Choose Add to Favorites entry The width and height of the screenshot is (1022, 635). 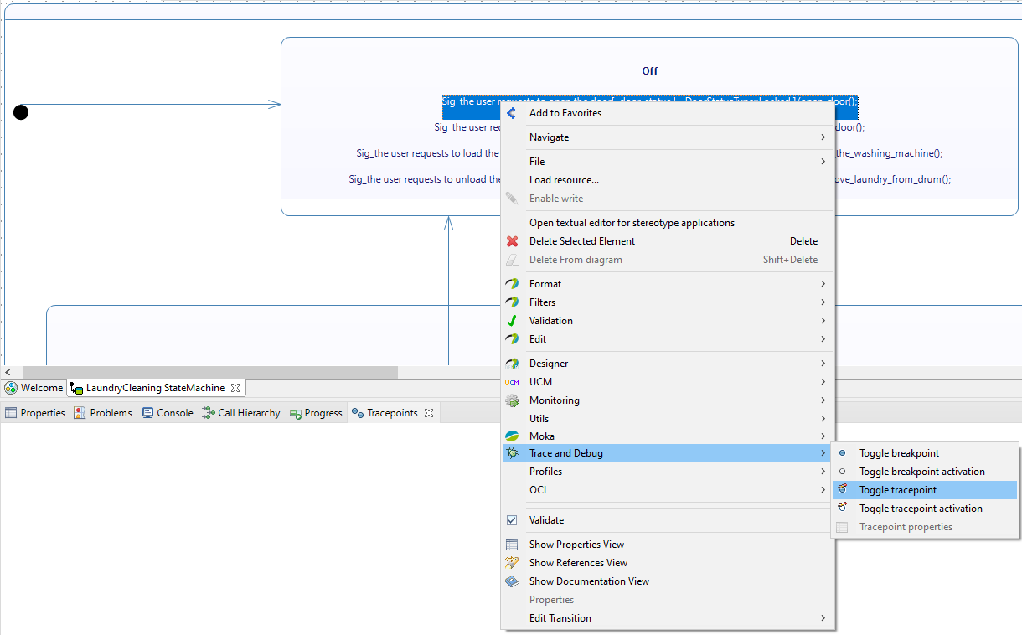pyautogui.click(x=668, y=113)
